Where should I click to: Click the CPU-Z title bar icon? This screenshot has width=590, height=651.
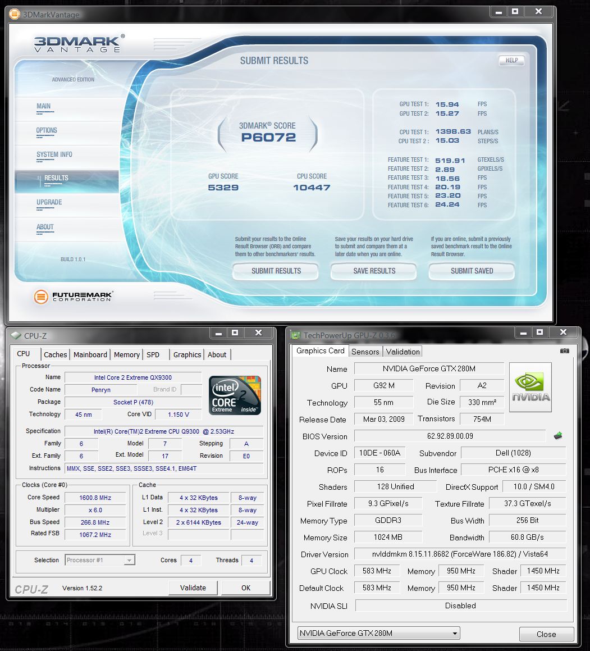pos(16,335)
